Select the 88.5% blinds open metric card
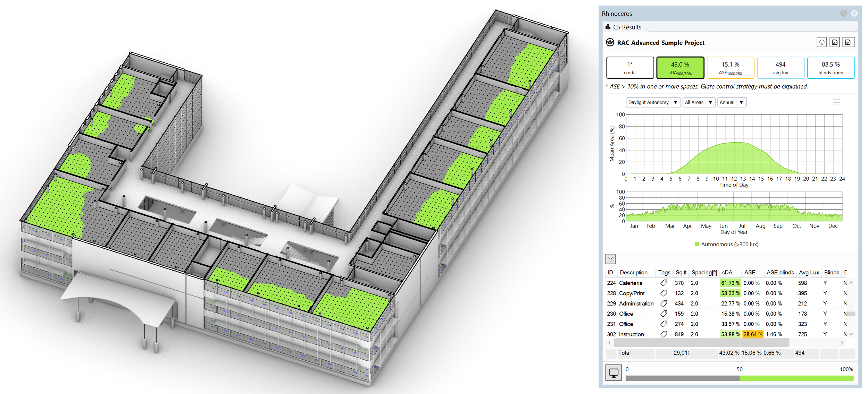The height and width of the screenshot is (394, 868). (831, 67)
